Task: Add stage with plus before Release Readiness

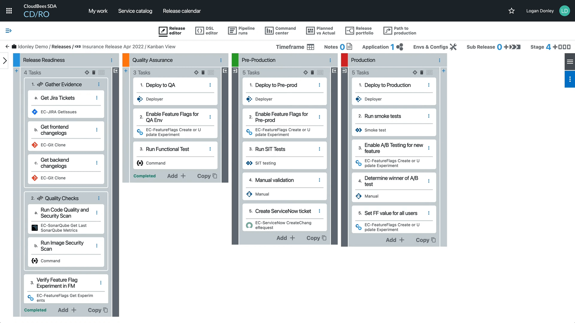Action: 16,71
